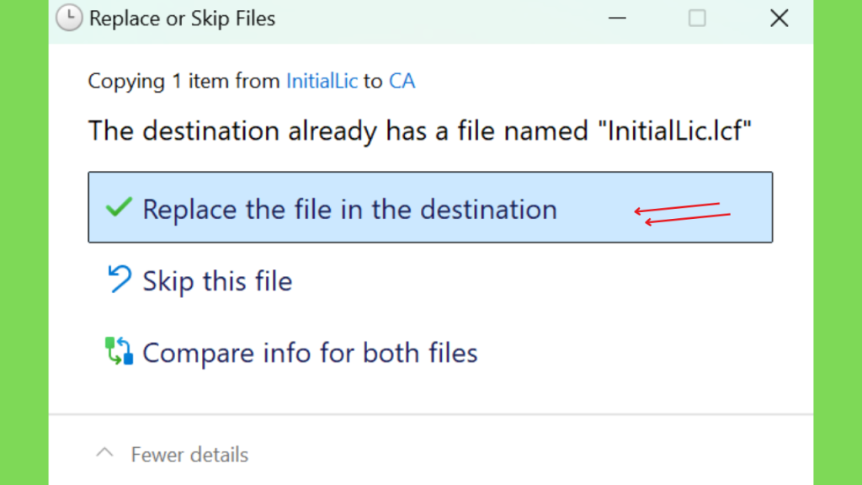Collapse details using the upward chevron
The image size is (862, 485).
click(x=104, y=453)
